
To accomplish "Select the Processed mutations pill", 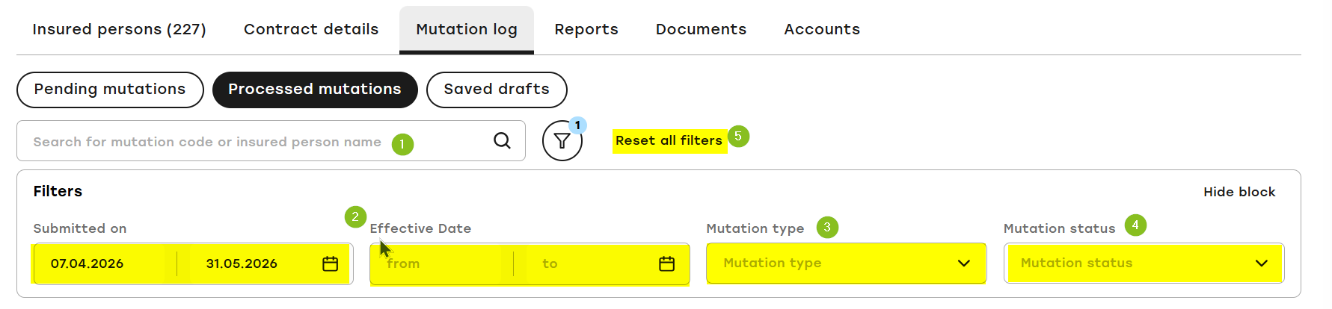I will (315, 90).
